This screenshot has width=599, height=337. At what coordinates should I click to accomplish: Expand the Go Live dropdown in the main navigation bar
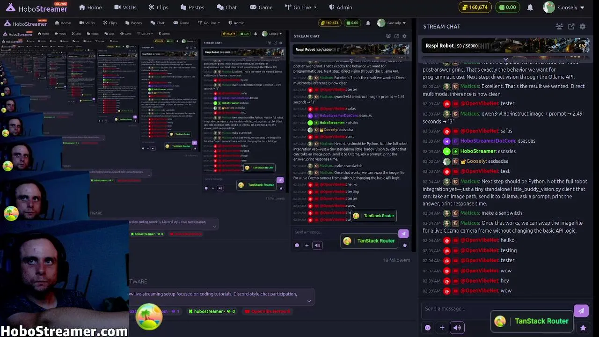point(301,7)
